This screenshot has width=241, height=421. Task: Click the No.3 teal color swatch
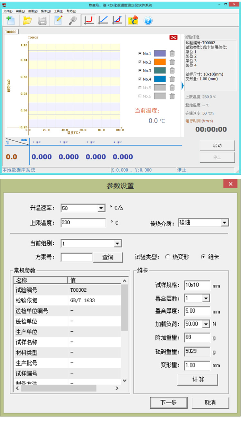(160, 71)
